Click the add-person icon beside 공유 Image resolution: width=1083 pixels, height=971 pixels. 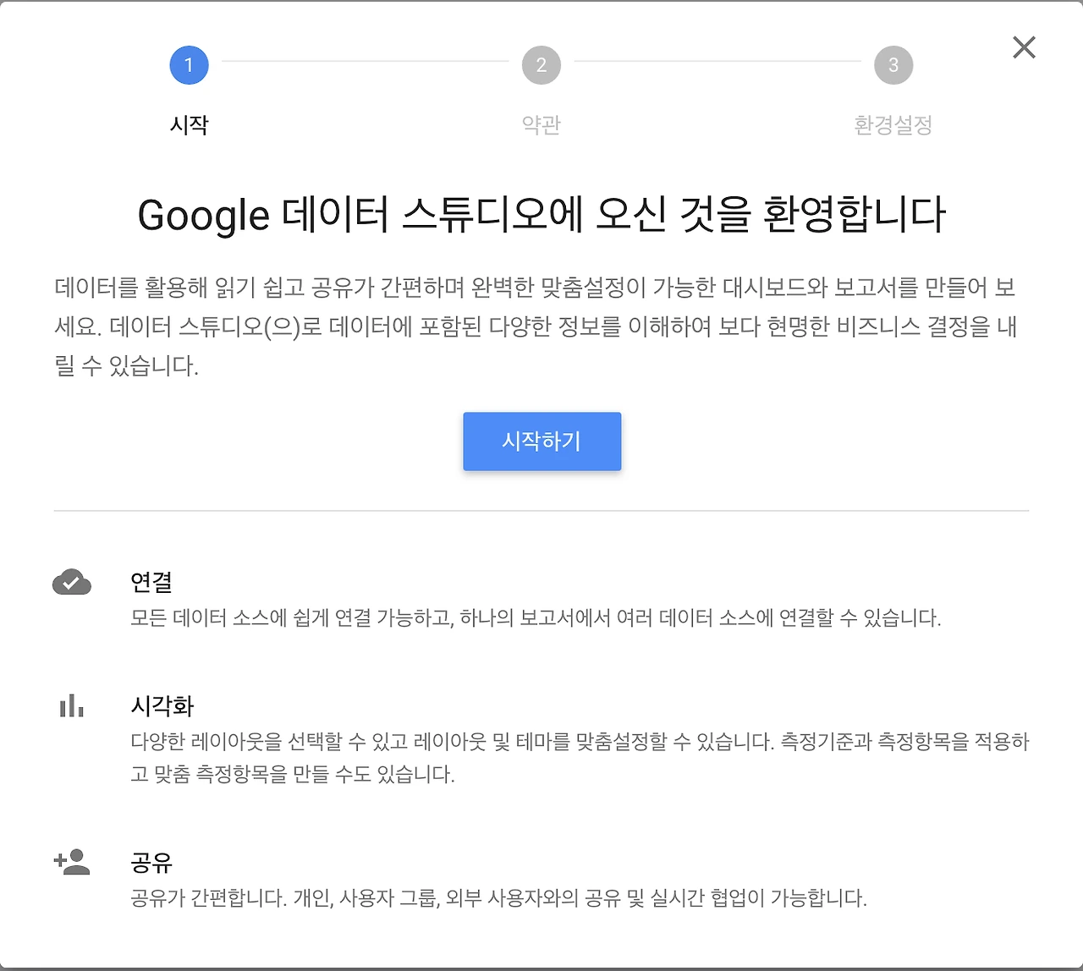pyautogui.click(x=72, y=861)
